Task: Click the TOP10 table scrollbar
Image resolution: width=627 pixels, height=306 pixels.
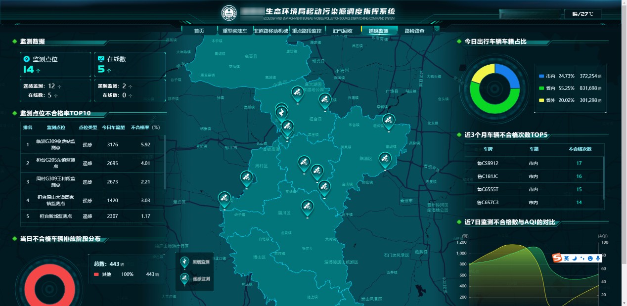Action: pyautogui.click(x=165, y=161)
